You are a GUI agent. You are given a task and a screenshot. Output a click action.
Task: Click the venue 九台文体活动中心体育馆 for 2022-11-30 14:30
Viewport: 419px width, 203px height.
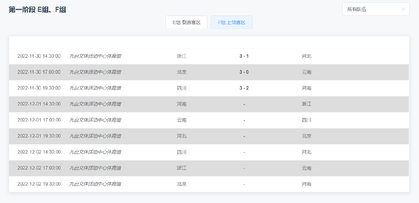pos(95,56)
